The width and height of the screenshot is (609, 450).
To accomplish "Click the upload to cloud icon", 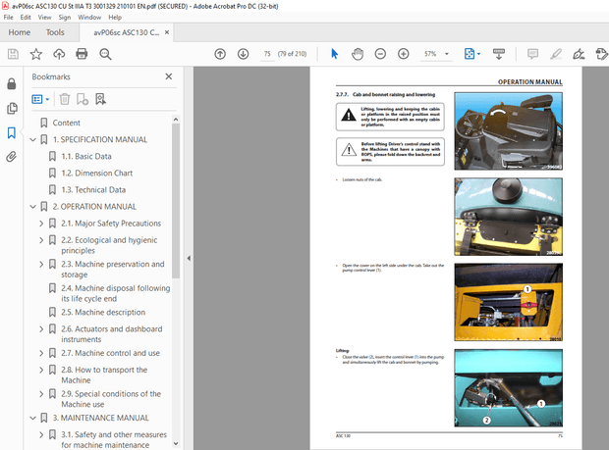I will tap(59, 54).
